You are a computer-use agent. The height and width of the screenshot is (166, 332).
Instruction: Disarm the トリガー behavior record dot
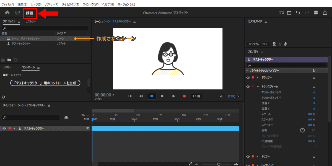click(253, 157)
